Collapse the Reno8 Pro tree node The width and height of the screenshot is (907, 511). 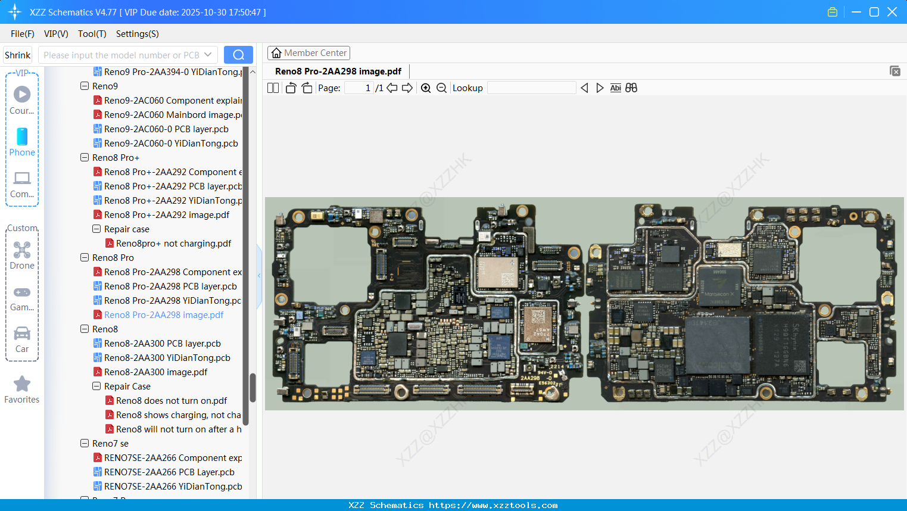(85, 257)
